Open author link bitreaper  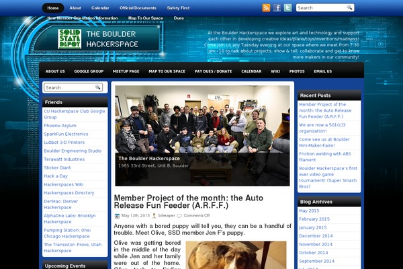(x=167, y=216)
